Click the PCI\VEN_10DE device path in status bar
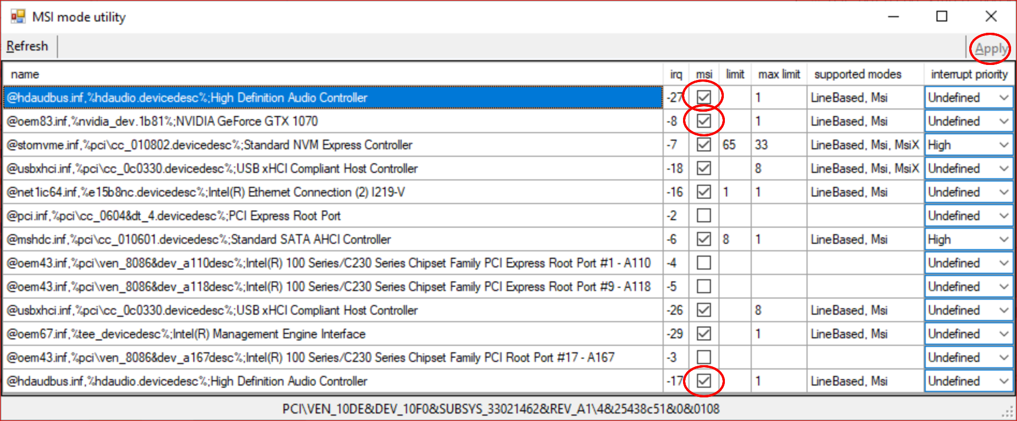The width and height of the screenshot is (1017, 421). (x=500, y=409)
